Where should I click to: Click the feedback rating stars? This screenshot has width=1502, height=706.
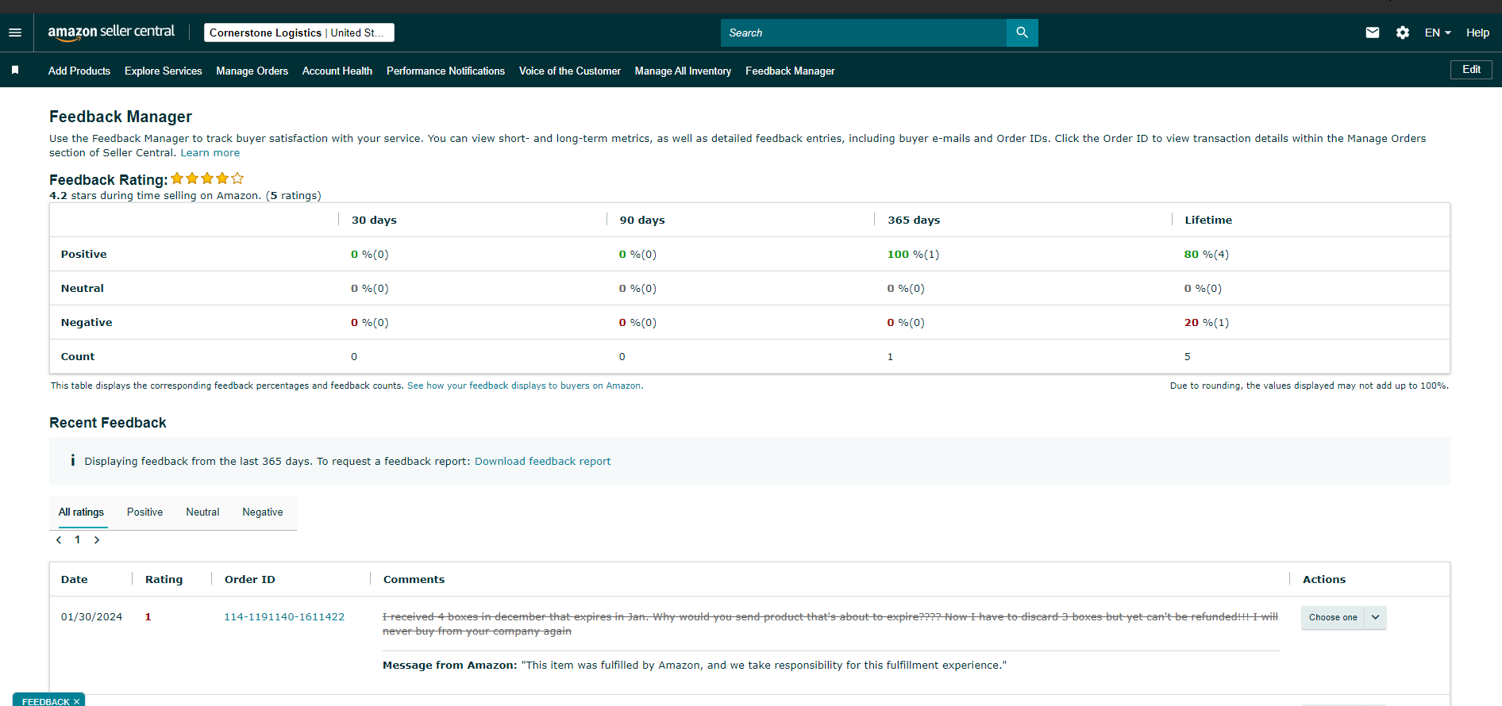[x=207, y=178]
